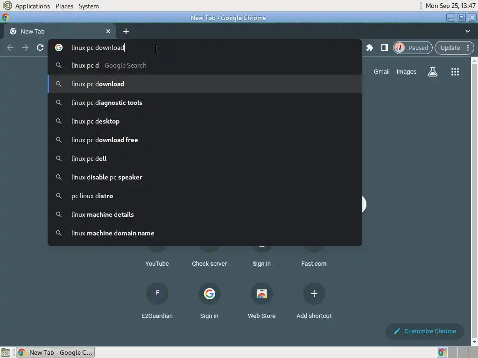Screen dimensions: 478x358
Task: Click the Chrome icon in bottom panel tray
Action: click(442, 352)
